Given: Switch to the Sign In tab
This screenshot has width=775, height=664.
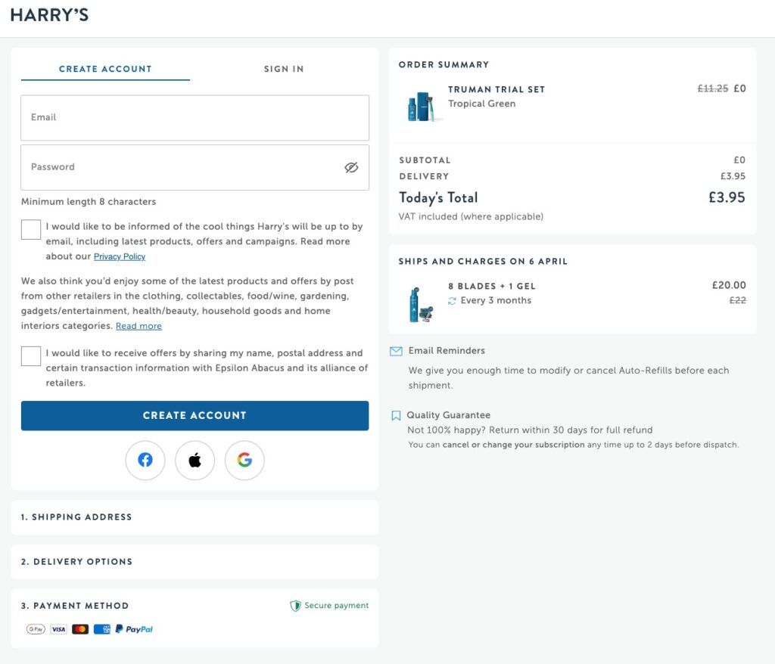Looking at the screenshot, I should [284, 69].
